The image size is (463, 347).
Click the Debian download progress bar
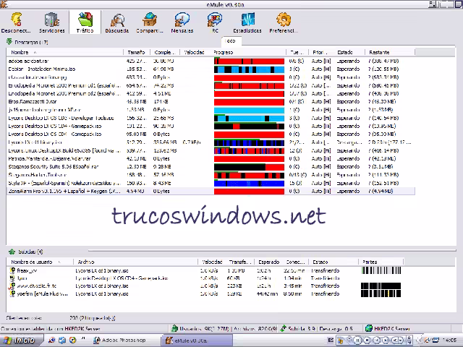click(x=249, y=69)
